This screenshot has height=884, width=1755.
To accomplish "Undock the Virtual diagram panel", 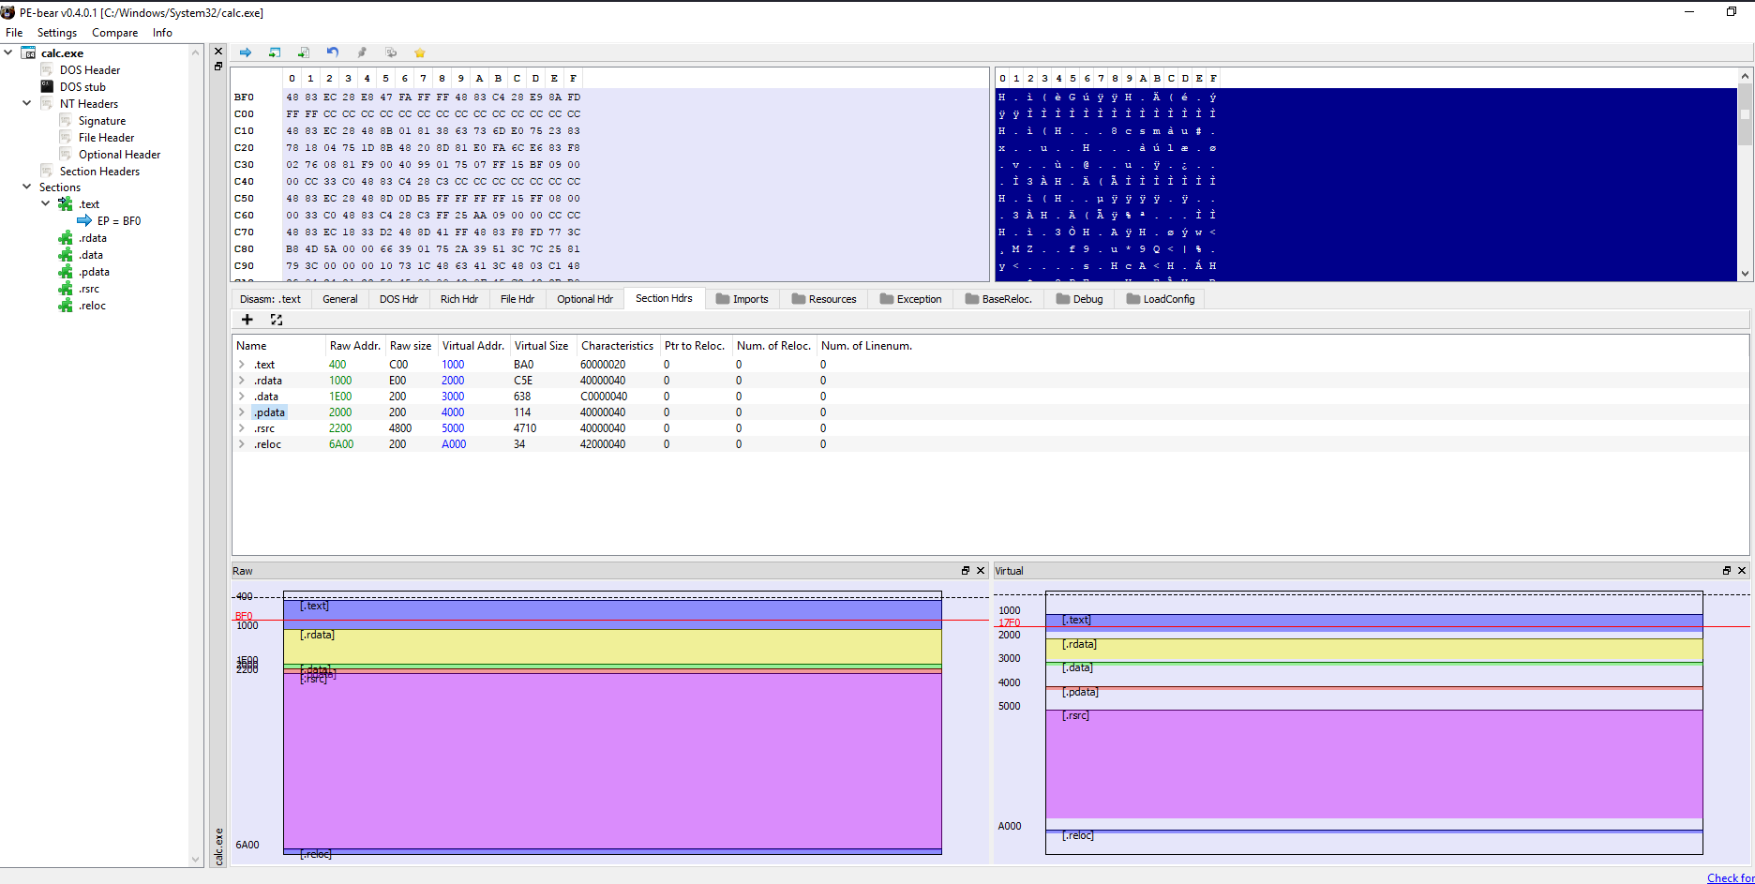I will tap(1727, 571).
